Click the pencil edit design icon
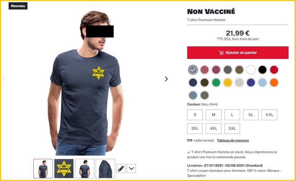This screenshot has width=296, height=181. [121, 168]
